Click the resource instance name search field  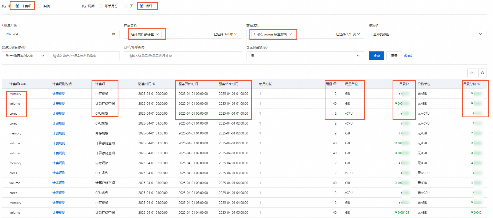(84, 56)
